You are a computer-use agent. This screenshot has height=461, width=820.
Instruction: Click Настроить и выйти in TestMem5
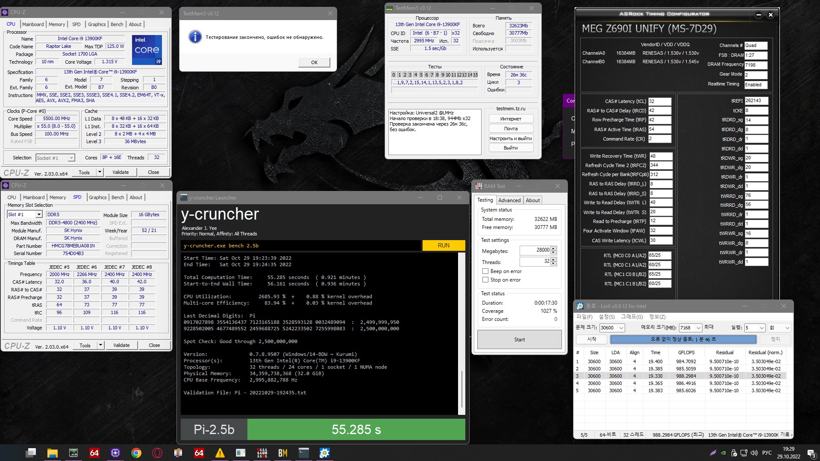511,138
